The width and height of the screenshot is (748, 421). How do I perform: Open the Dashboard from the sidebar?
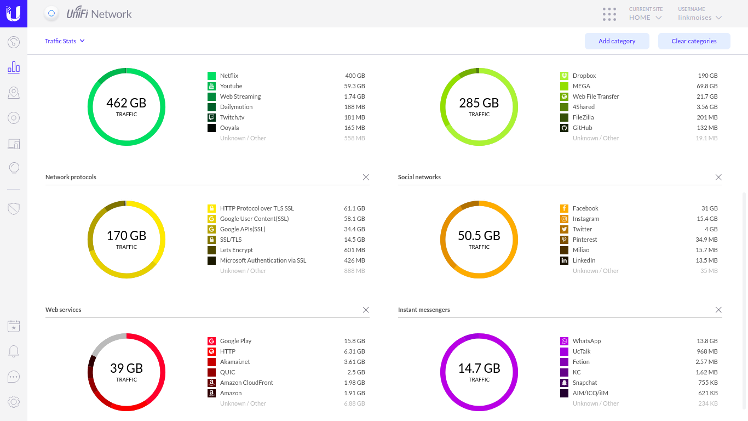pyautogui.click(x=14, y=42)
